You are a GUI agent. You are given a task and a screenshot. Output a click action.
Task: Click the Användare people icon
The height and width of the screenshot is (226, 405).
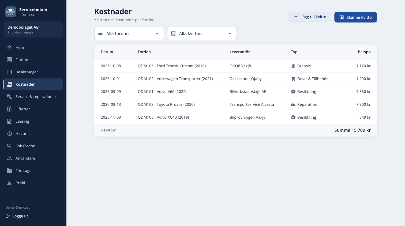[x=9, y=158]
